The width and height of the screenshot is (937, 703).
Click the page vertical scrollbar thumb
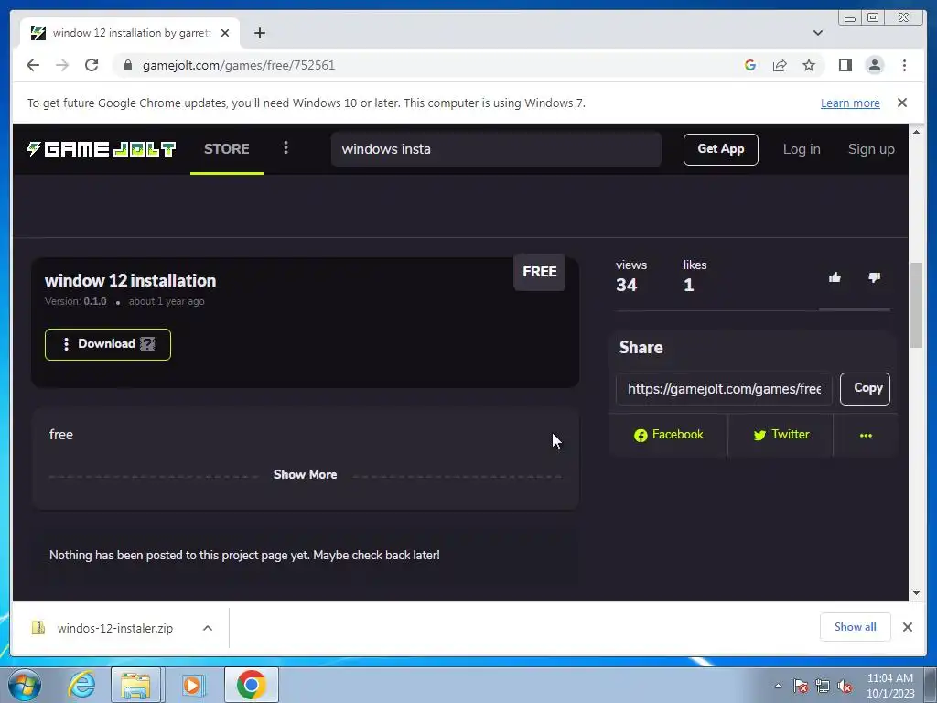pos(916,306)
